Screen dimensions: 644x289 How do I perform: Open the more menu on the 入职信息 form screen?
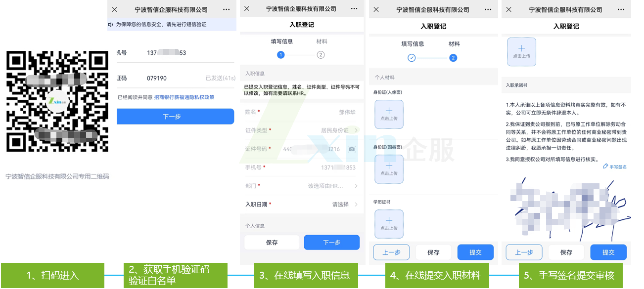coord(354,9)
